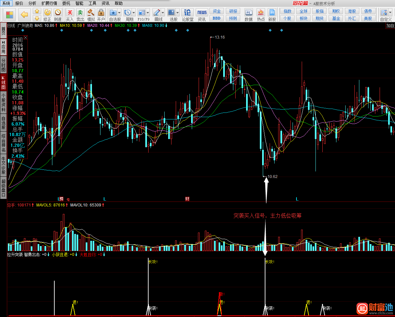This screenshot has width=395, height=317.
Task: Open the 扩展行情 menu
Action: [49, 3]
